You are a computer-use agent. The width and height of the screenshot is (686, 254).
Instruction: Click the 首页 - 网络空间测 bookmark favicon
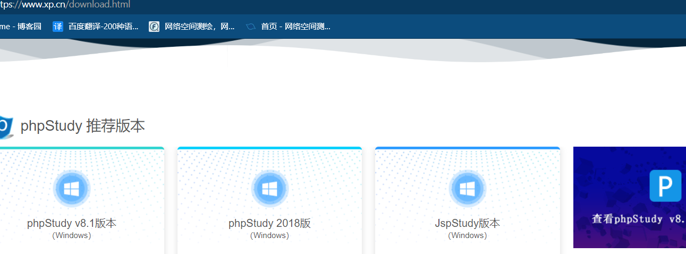click(x=251, y=27)
